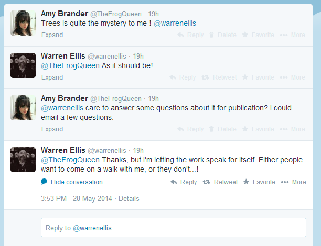Click the Reply to @warrenellis field
This screenshot has height=246, width=321.
coord(174,227)
